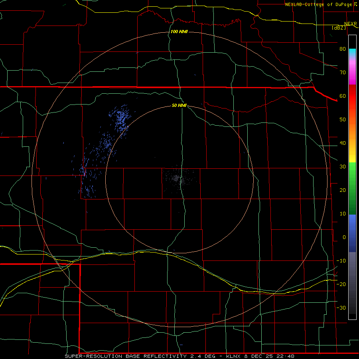This screenshot has height=359, width=359.
Task: Select the -20 value on dBZ scale
Action: pos(341,284)
